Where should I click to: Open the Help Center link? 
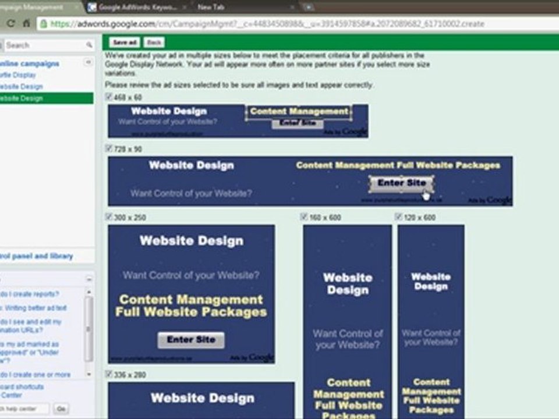11,396
